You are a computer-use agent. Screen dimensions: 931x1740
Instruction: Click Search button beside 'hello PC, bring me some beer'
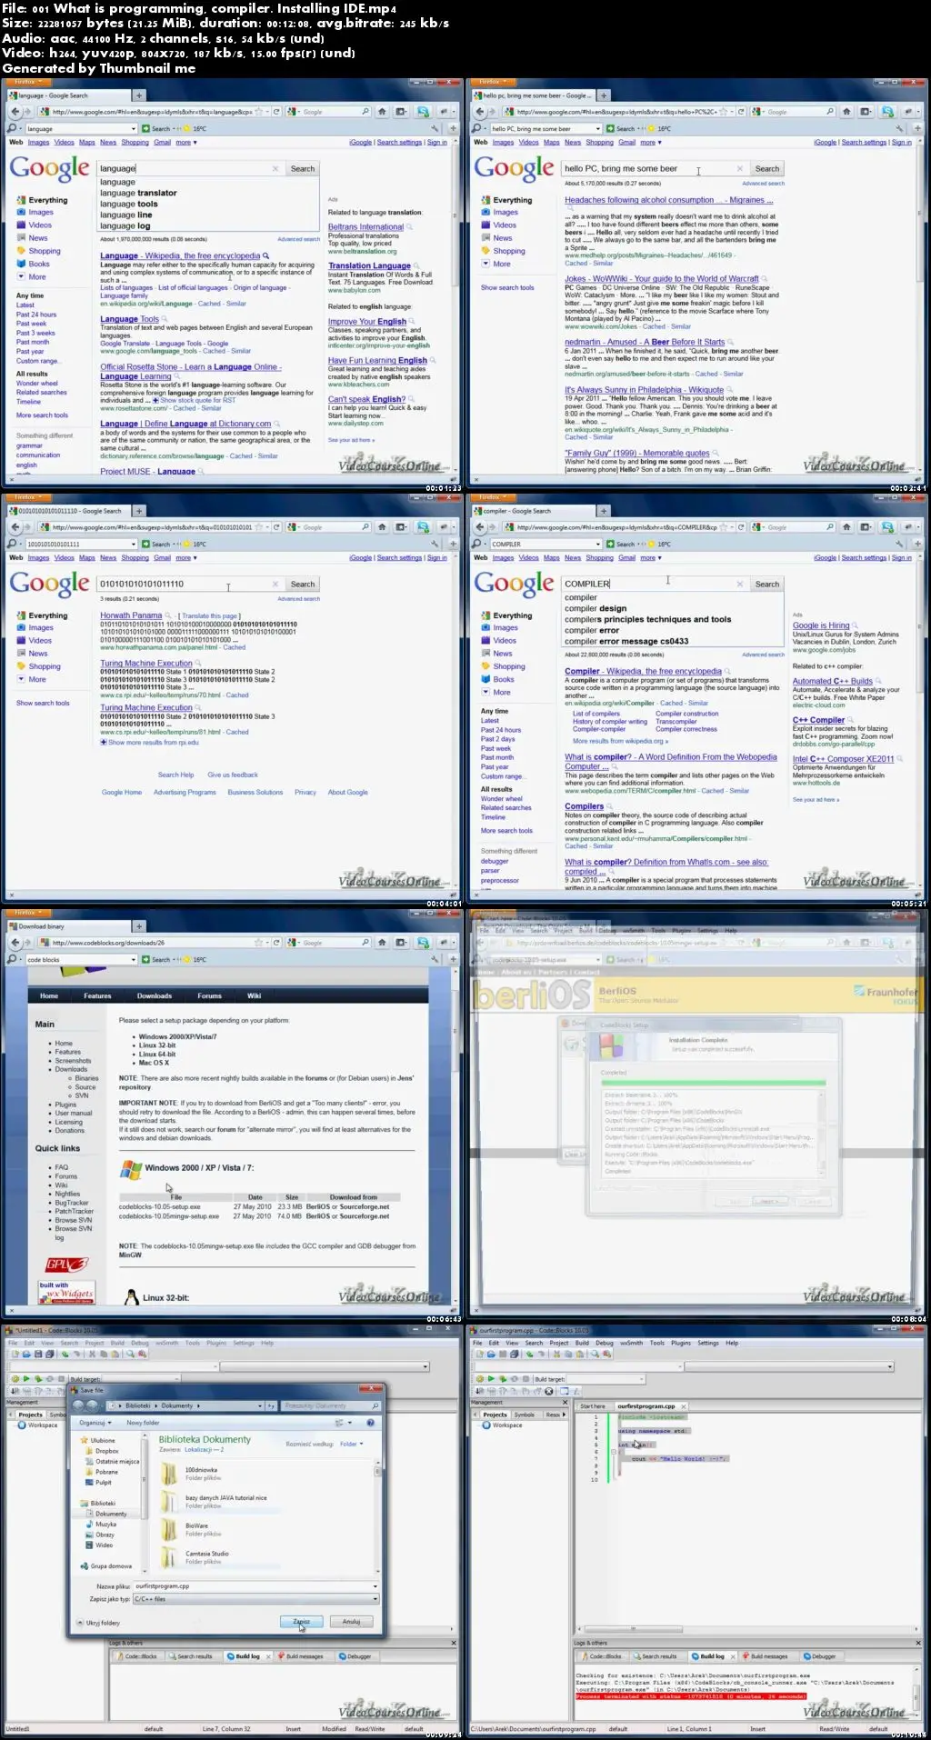click(767, 168)
